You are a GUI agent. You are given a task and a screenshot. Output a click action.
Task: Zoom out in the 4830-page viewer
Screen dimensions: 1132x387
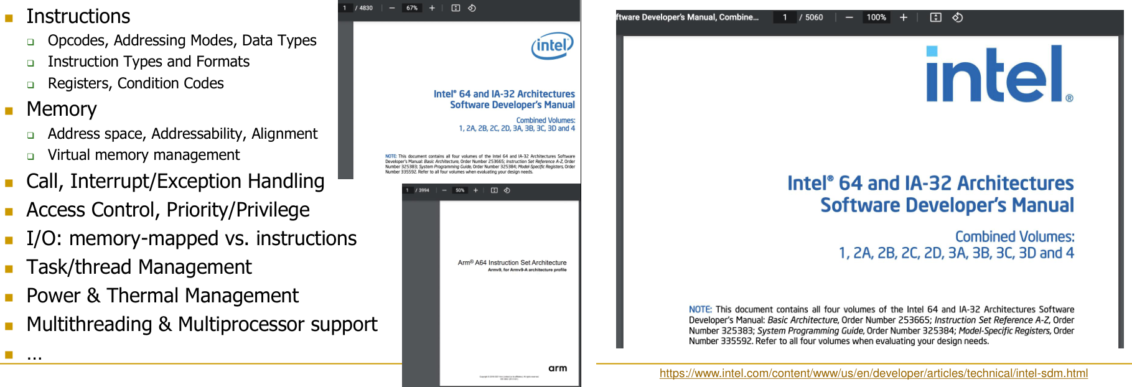[x=392, y=8]
